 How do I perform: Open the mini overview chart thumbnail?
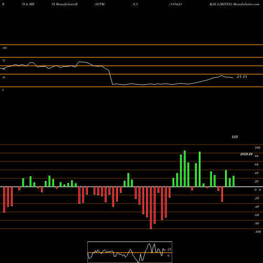pyautogui.click(x=130, y=252)
